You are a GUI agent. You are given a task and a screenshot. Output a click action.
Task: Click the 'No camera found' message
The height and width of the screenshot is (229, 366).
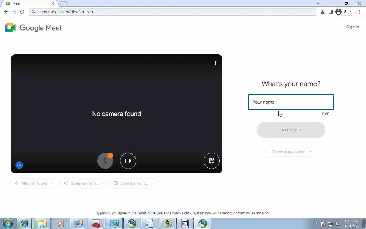[x=117, y=114]
